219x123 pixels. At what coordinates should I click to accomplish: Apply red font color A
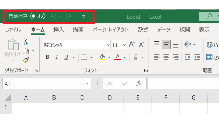pyautogui.click(x=118, y=57)
